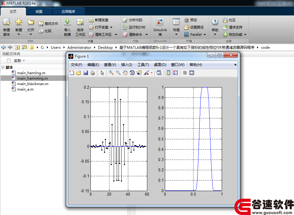Expand the Parallel dropdown

[x=205, y=35]
